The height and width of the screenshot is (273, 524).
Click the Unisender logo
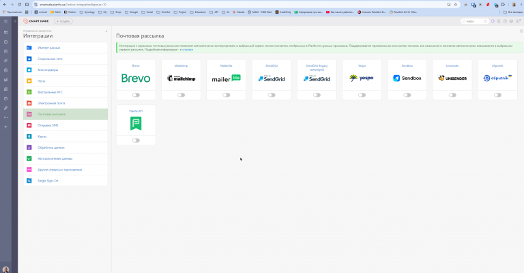(x=452, y=78)
